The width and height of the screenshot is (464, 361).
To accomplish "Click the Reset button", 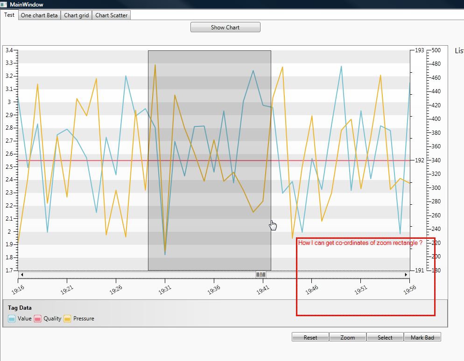I will [310, 337].
